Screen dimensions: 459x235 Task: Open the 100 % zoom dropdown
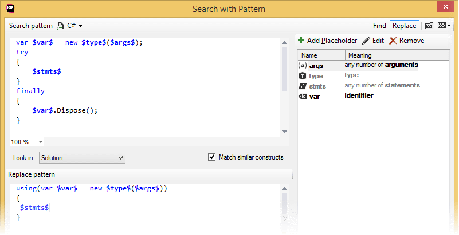26,141
